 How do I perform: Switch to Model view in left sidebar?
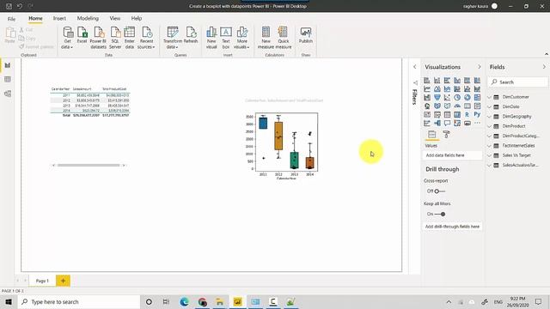(8, 94)
